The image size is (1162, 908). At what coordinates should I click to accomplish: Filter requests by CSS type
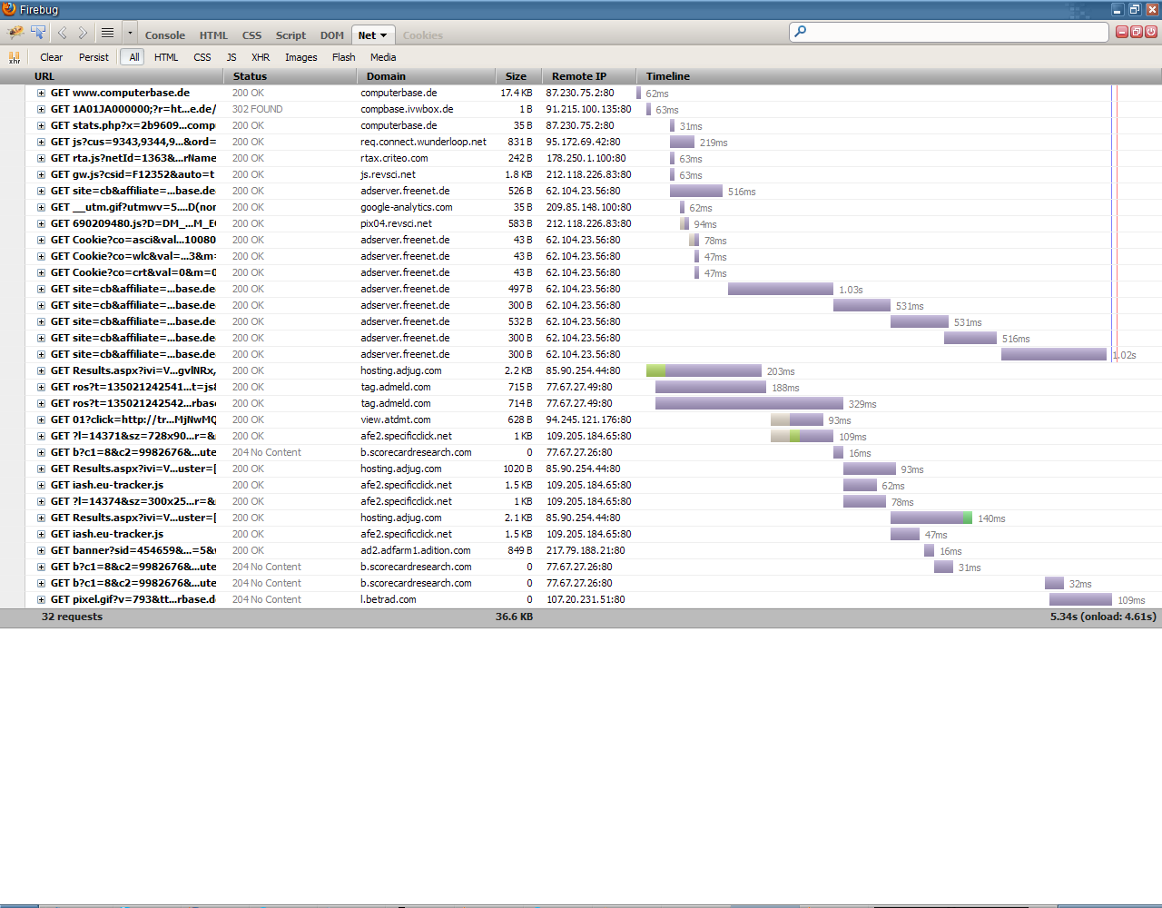[202, 57]
